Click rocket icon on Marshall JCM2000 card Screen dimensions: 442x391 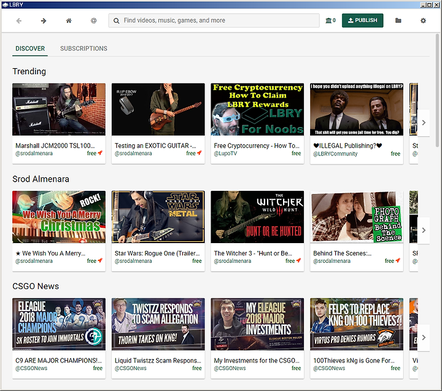click(x=100, y=153)
